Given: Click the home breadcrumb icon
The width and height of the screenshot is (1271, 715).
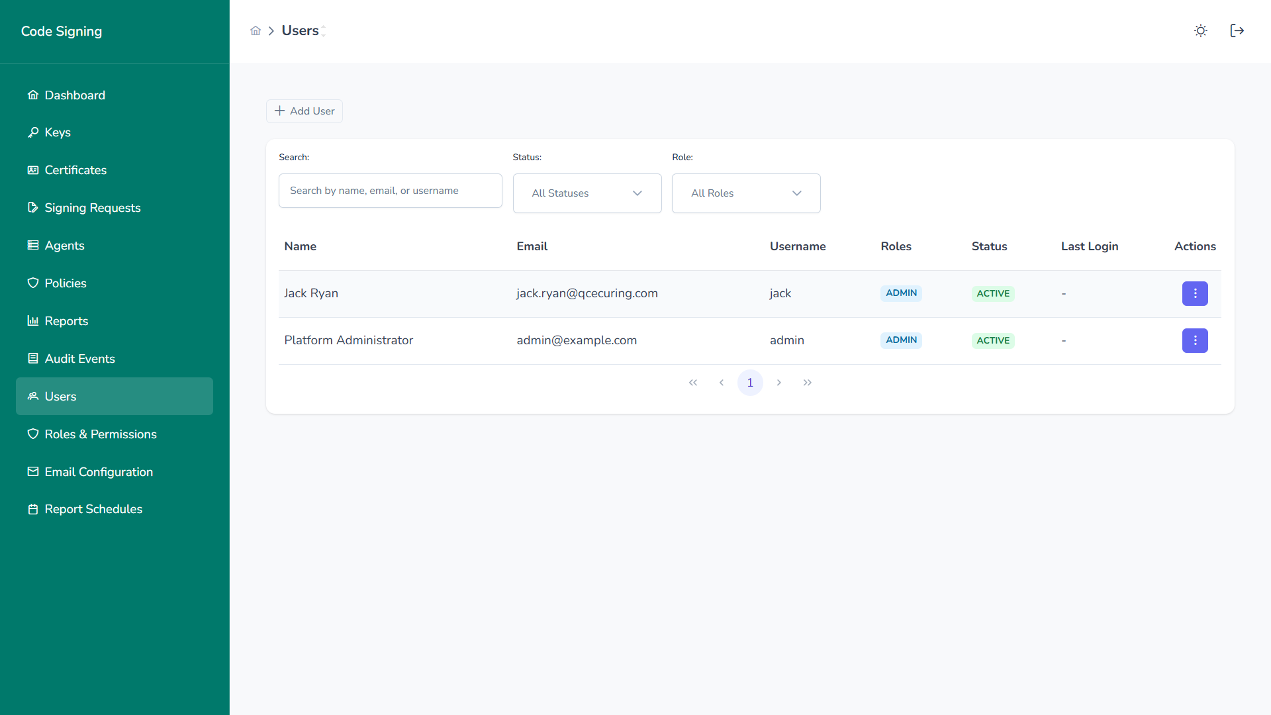Looking at the screenshot, I should (x=256, y=31).
